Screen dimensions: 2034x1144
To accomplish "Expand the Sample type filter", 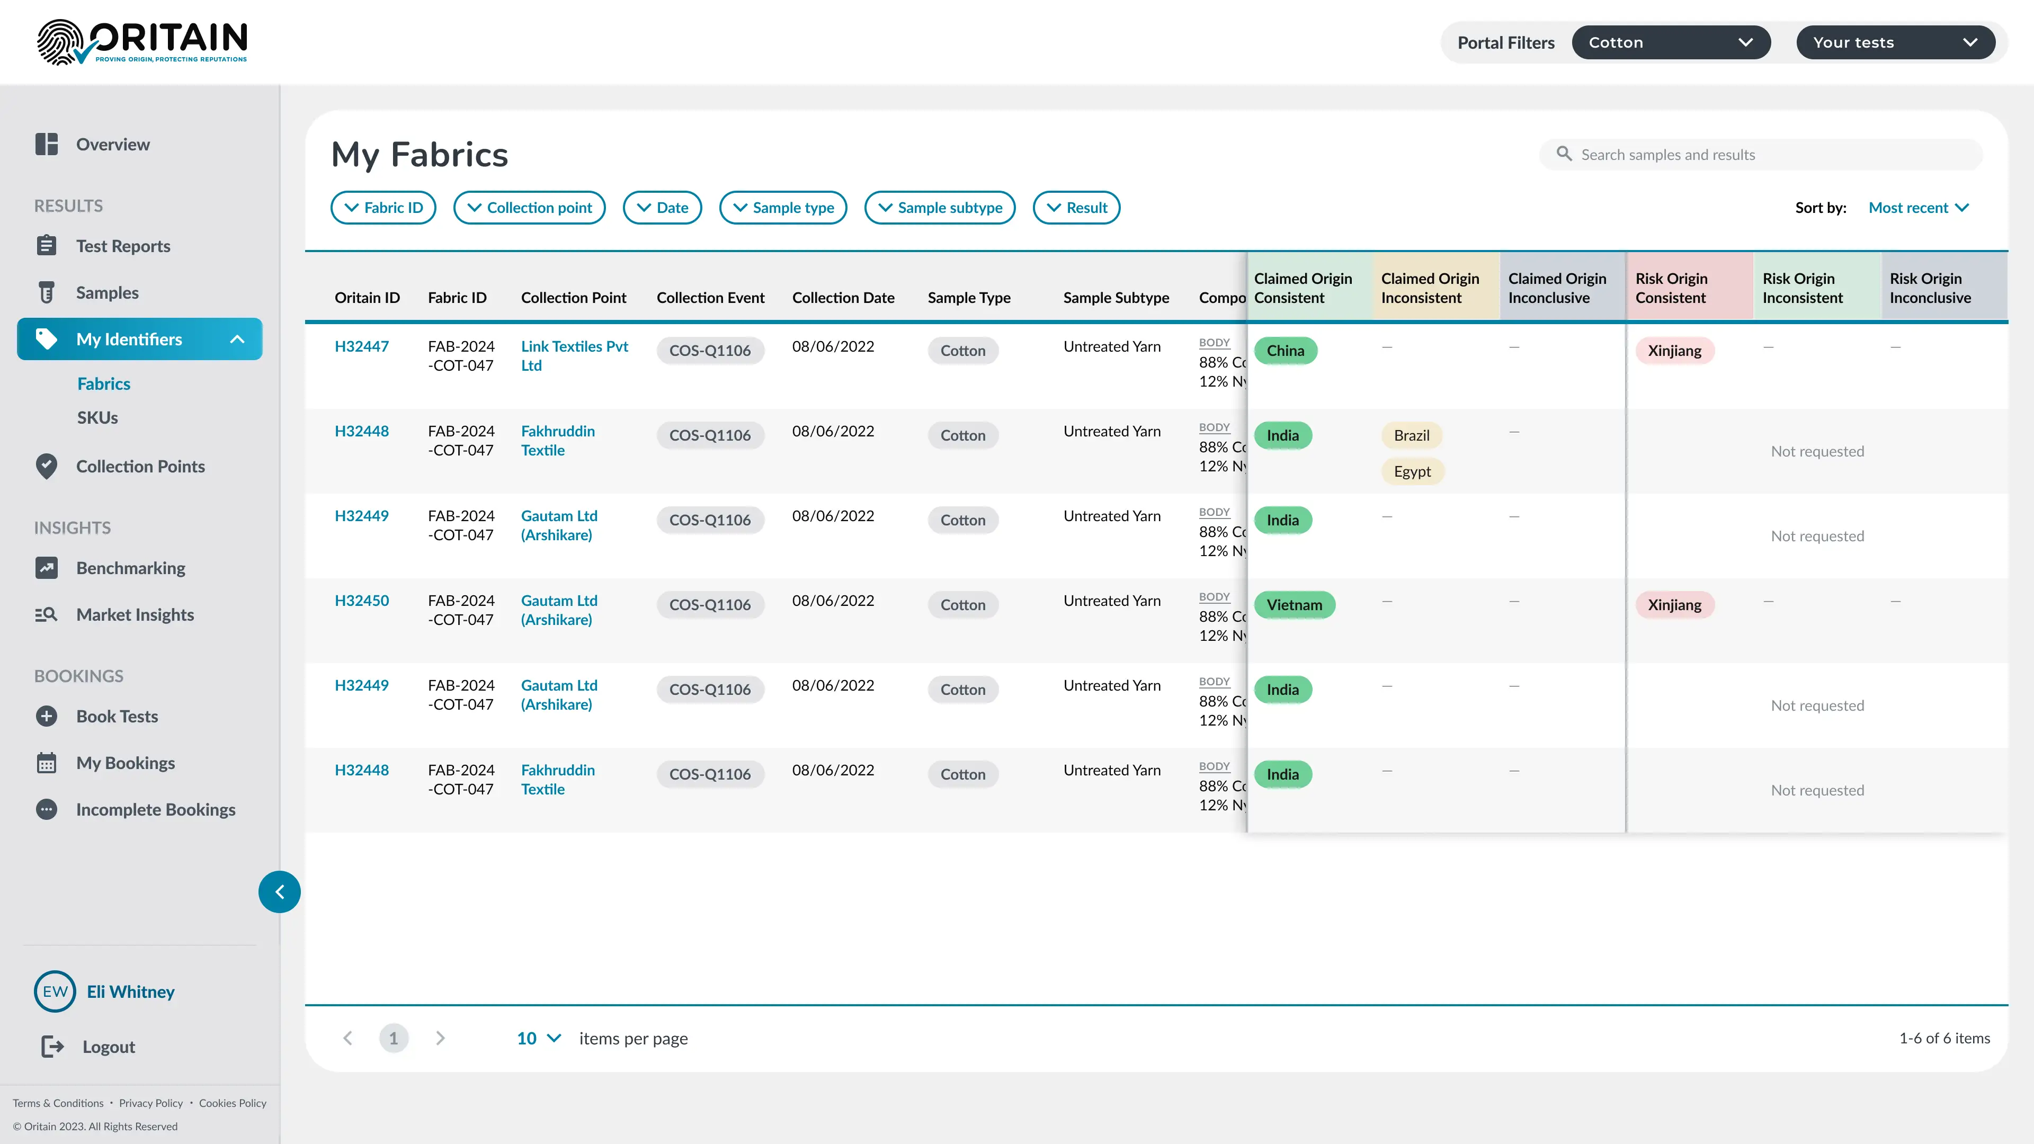I will (x=783, y=208).
